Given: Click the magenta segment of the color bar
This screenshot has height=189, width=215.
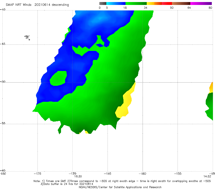Looking at the screenshot, I should point(201,3).
